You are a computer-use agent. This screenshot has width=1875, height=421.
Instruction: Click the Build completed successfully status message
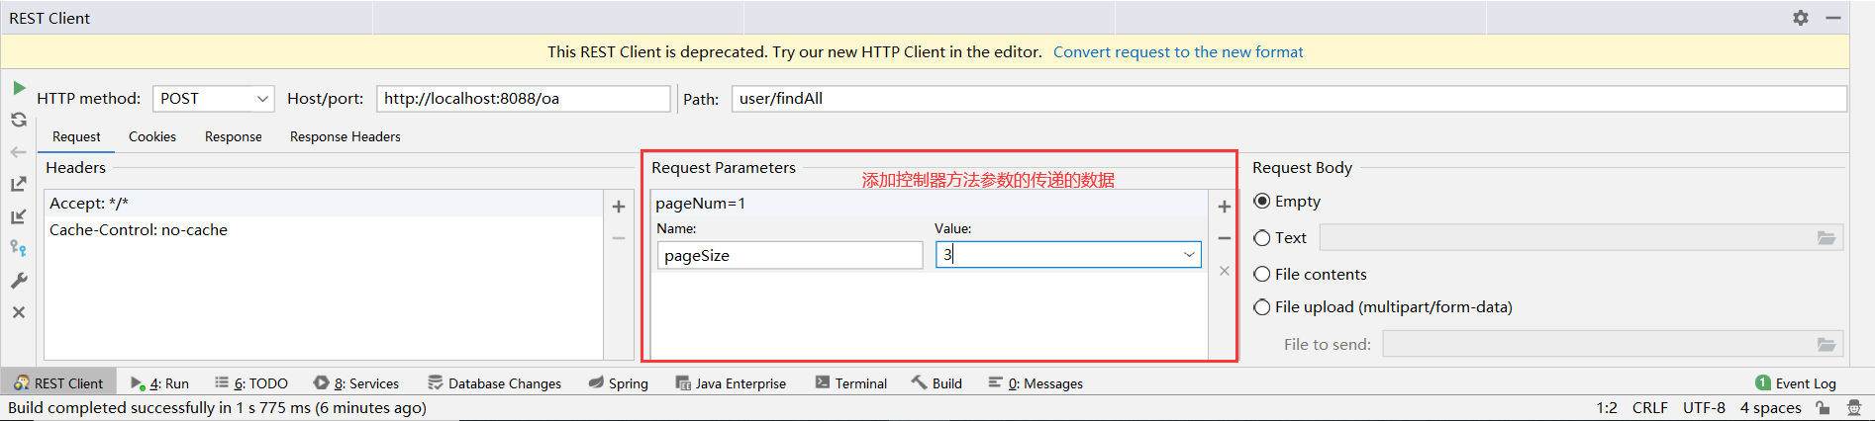coord(218,408)
